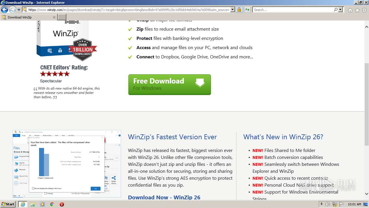
Task: Follow the Download Now - WinZip 26 link
Action: click(164, 198)
